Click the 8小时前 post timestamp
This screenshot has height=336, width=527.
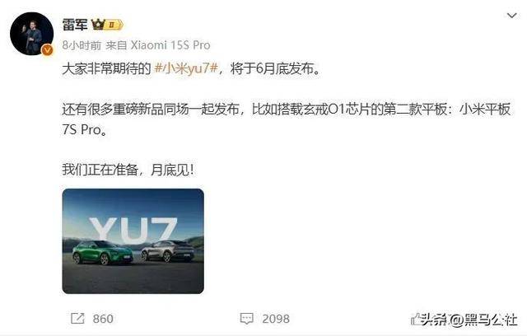point(82,45)
